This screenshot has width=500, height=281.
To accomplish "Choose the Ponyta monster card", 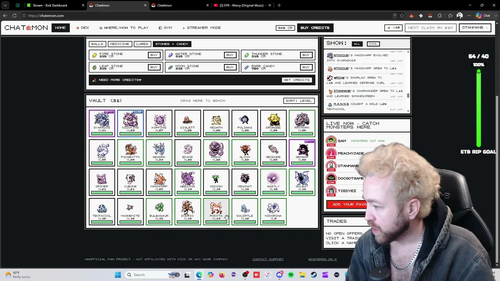I will pos(216,212).
